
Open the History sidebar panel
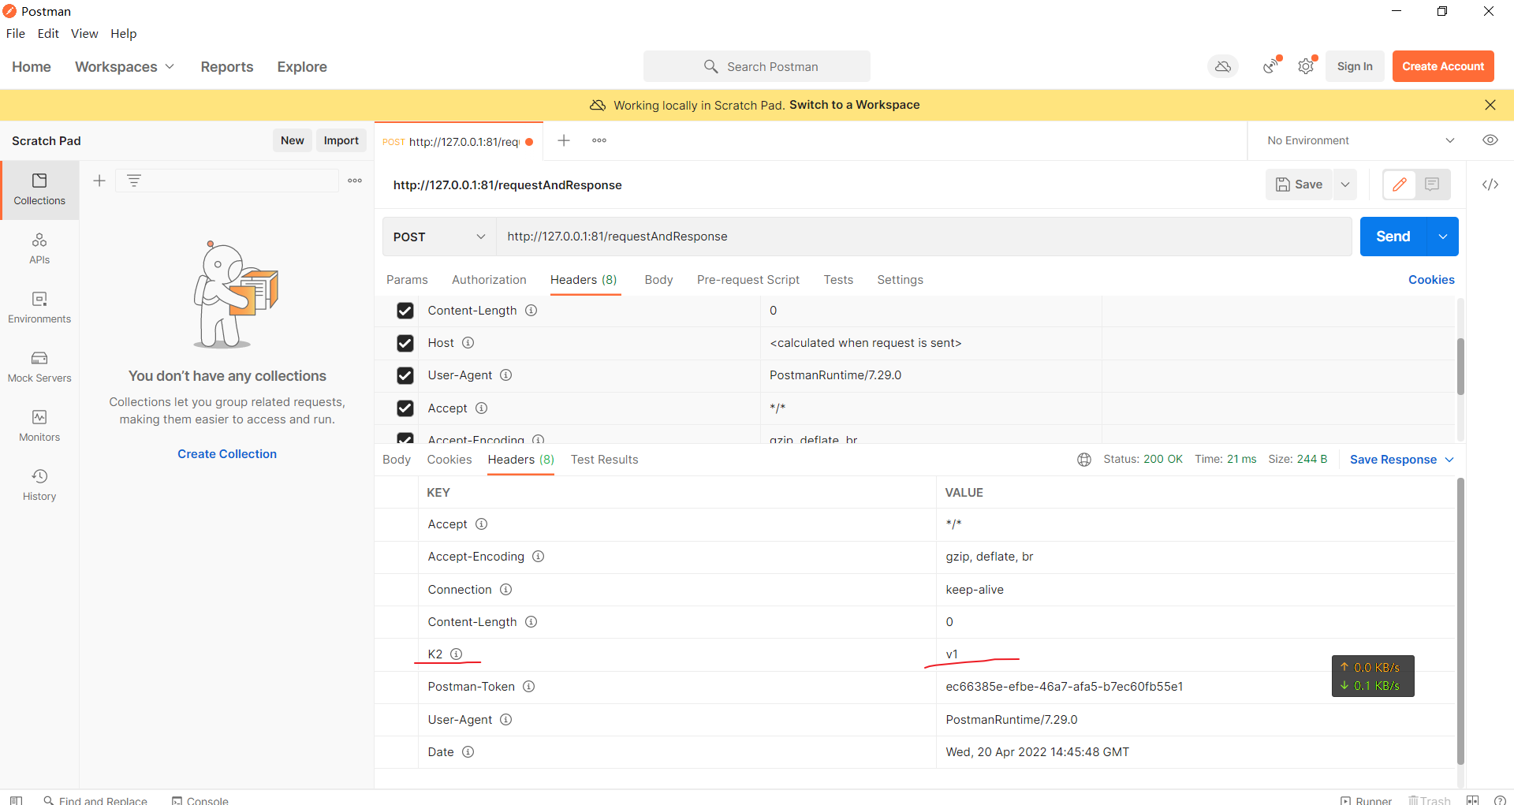(39, 486)
